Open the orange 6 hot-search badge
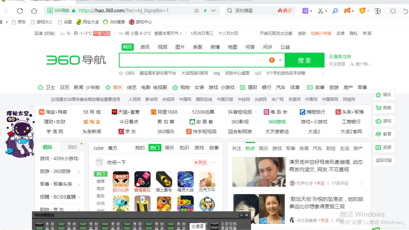Screen dimensions: 409x230 [272, 60]
